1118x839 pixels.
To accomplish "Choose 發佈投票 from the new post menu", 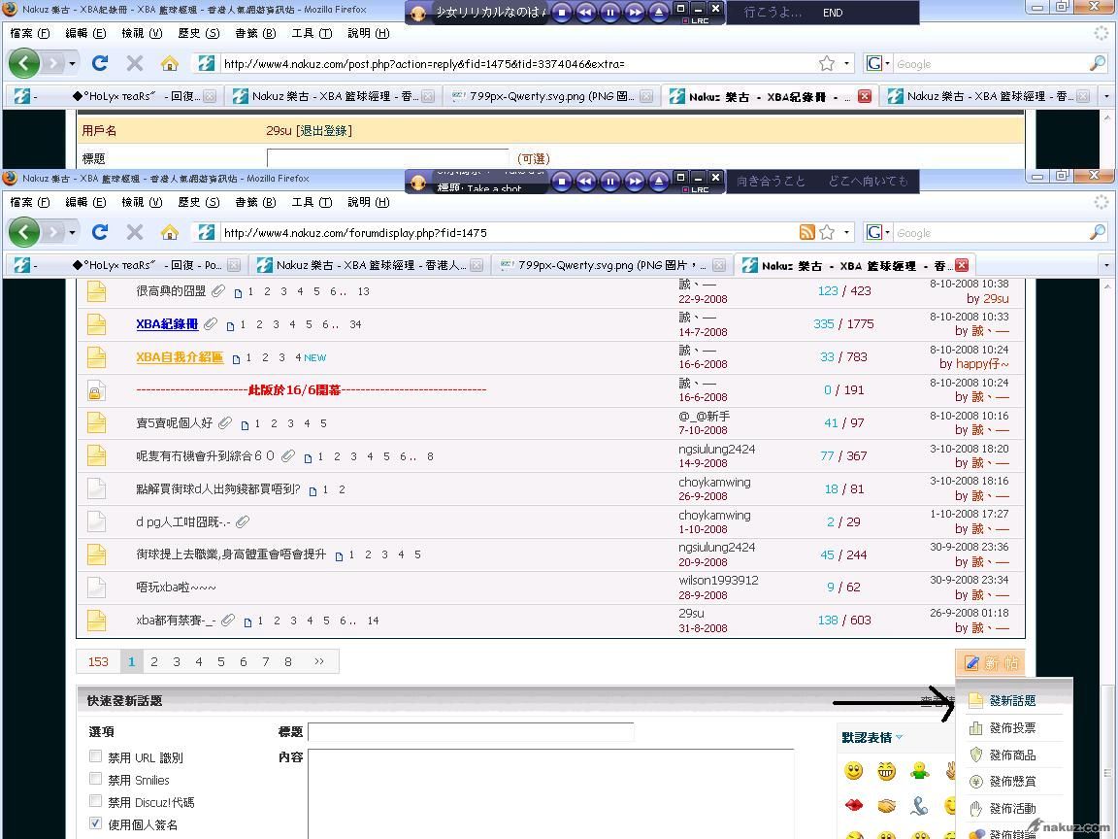I will (x=1011, y=727).
